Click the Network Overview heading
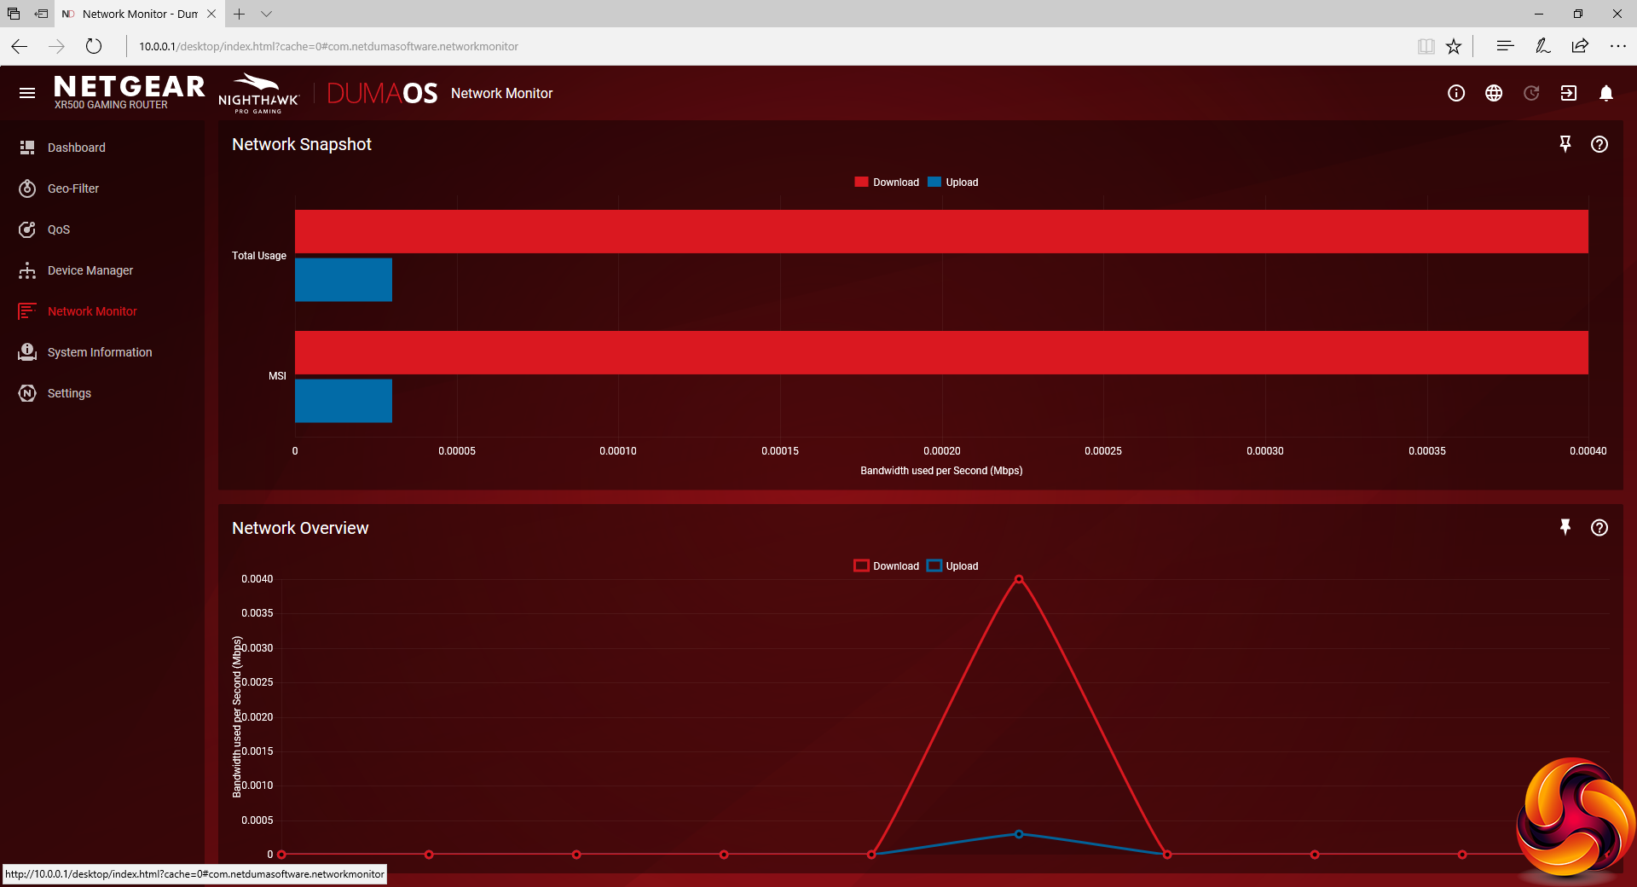This screenshot has width=1637, height=887. [x=300, y=528]
